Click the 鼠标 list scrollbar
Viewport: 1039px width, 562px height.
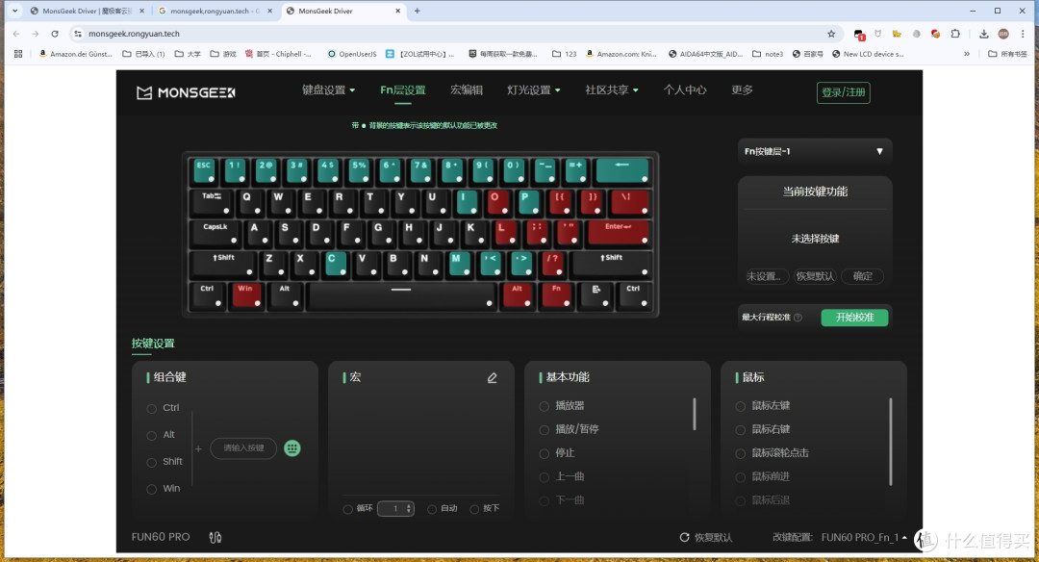(x=891, y=442)
